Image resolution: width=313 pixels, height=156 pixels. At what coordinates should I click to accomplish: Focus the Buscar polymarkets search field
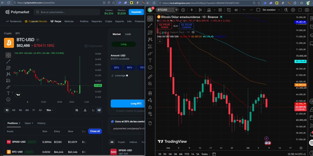67,12
